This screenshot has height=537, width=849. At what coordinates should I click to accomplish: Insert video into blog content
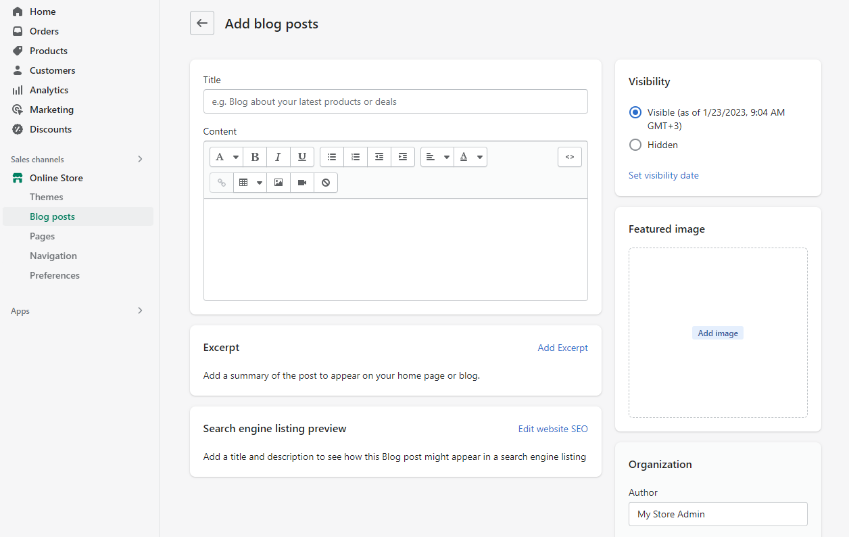tap(302, 183)
